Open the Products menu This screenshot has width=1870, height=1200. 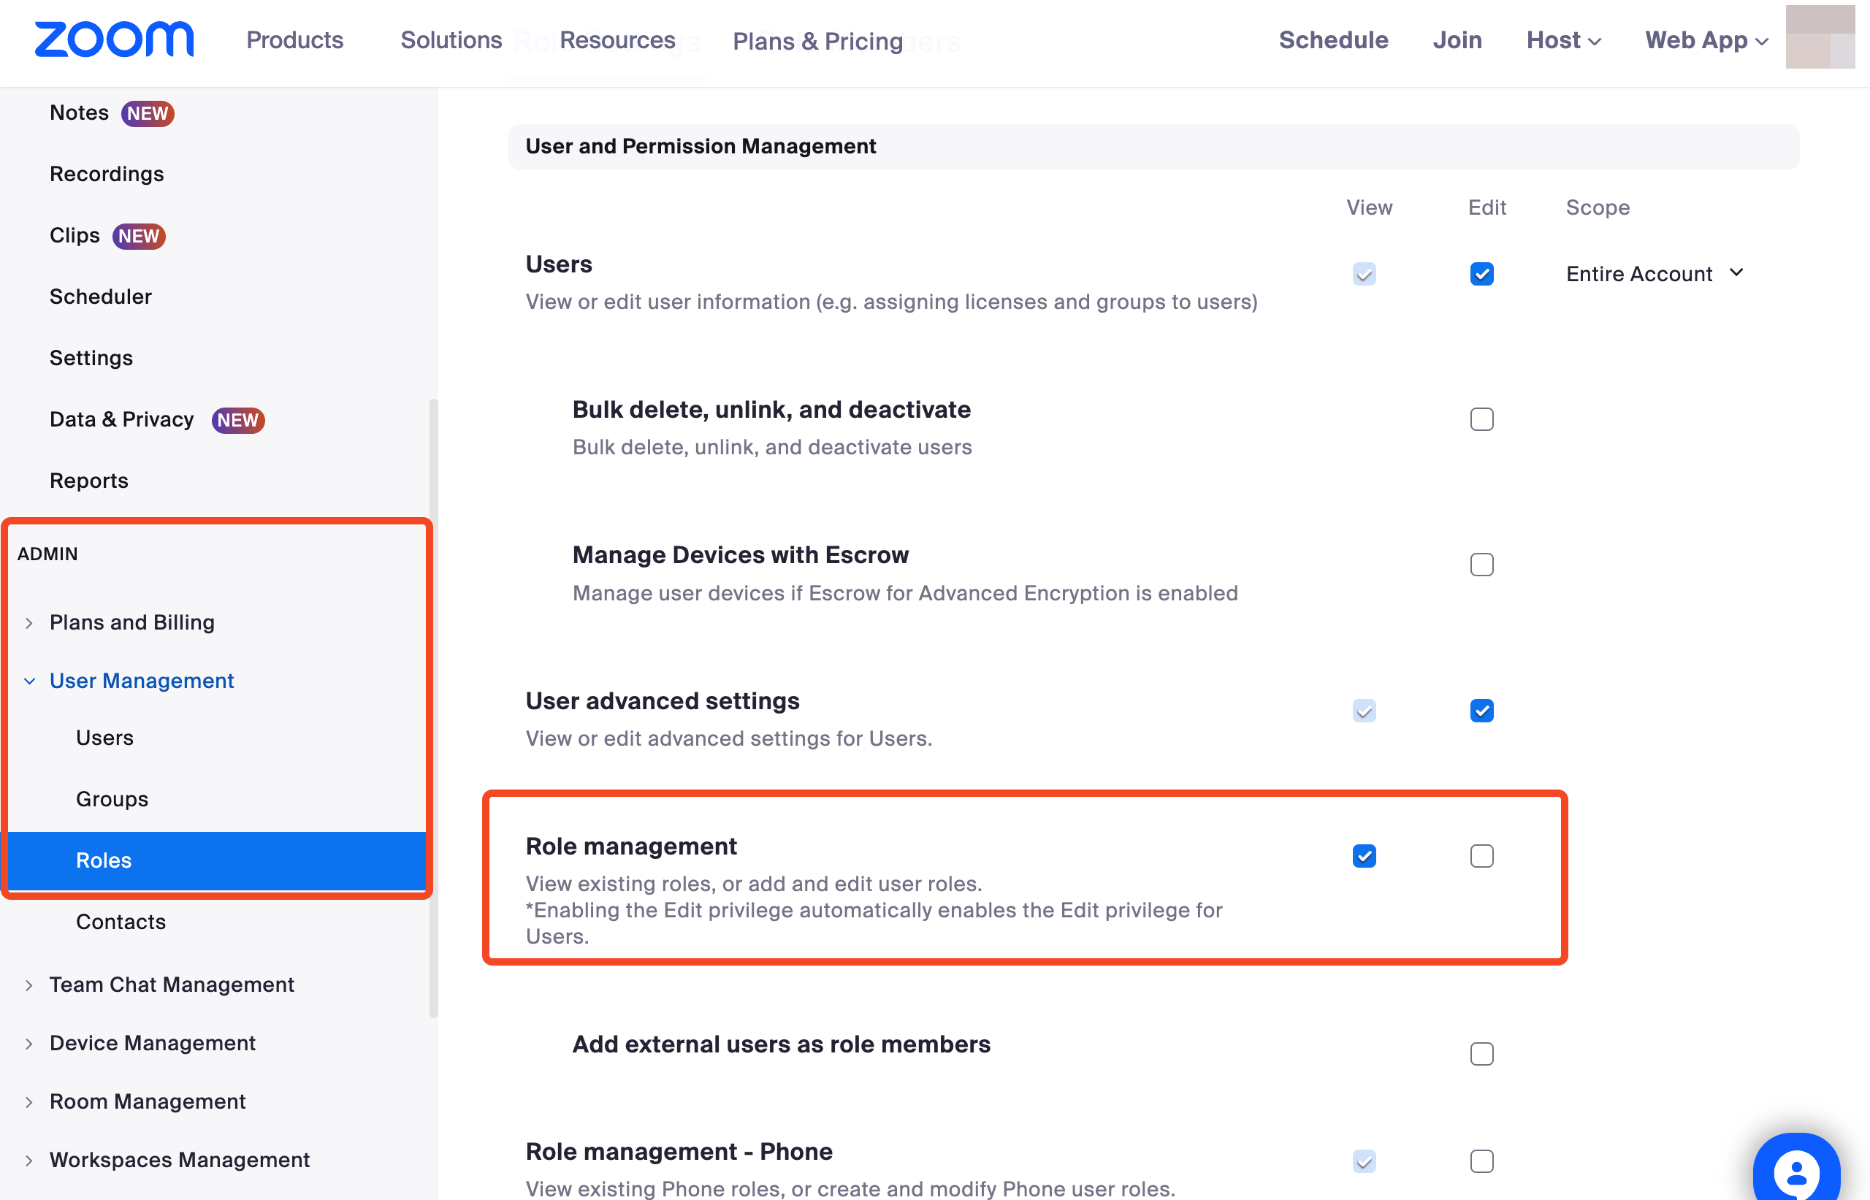click(x=294, y=39)
